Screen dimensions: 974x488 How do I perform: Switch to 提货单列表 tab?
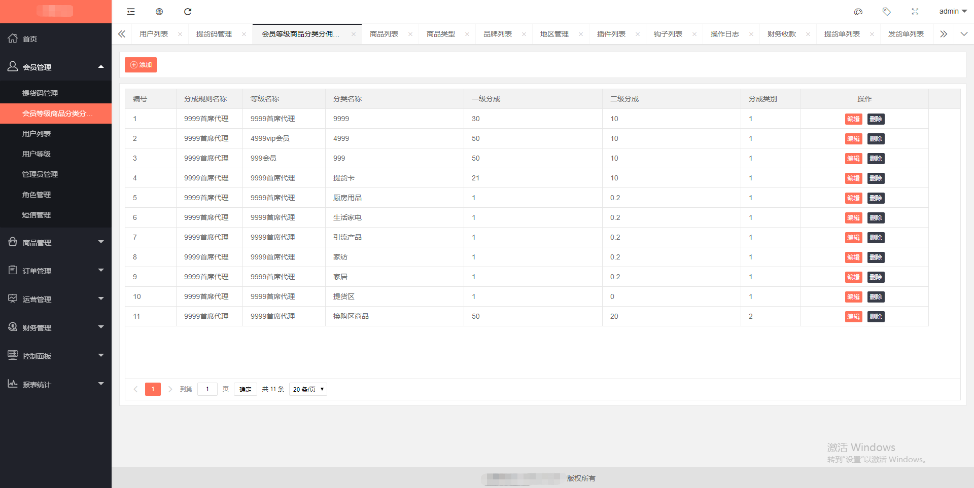point(842,34)
